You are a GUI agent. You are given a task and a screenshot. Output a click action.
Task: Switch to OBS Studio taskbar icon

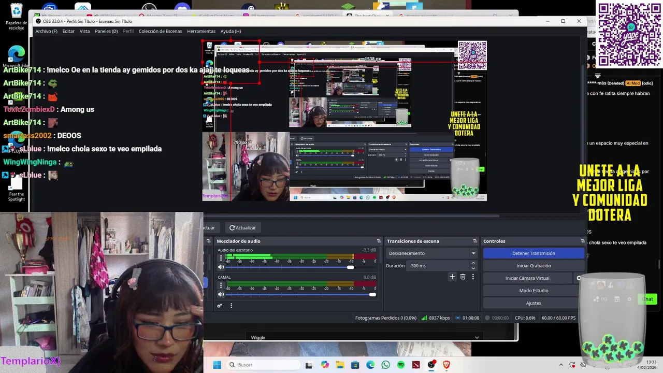click(431, 365)
